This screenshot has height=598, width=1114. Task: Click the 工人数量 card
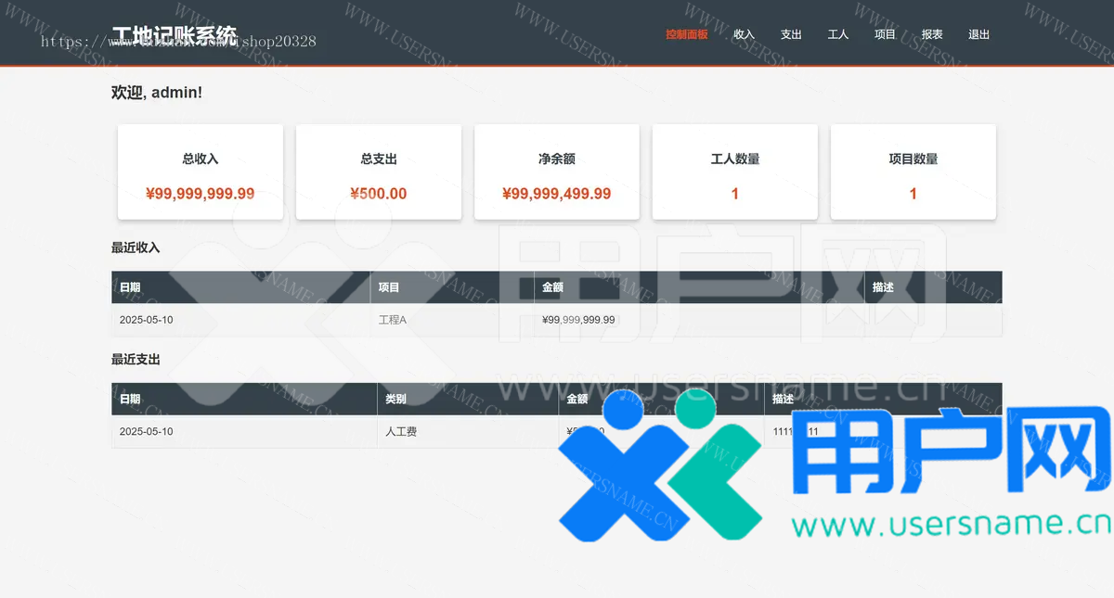click(x=735, y=172)
